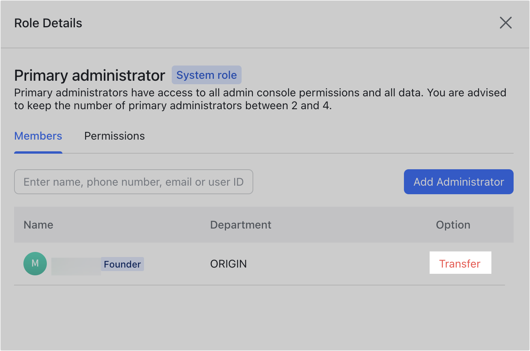Screen dimensions: 530x351
Task: Switch to the Permissions tab
Action: click(114, 136)
